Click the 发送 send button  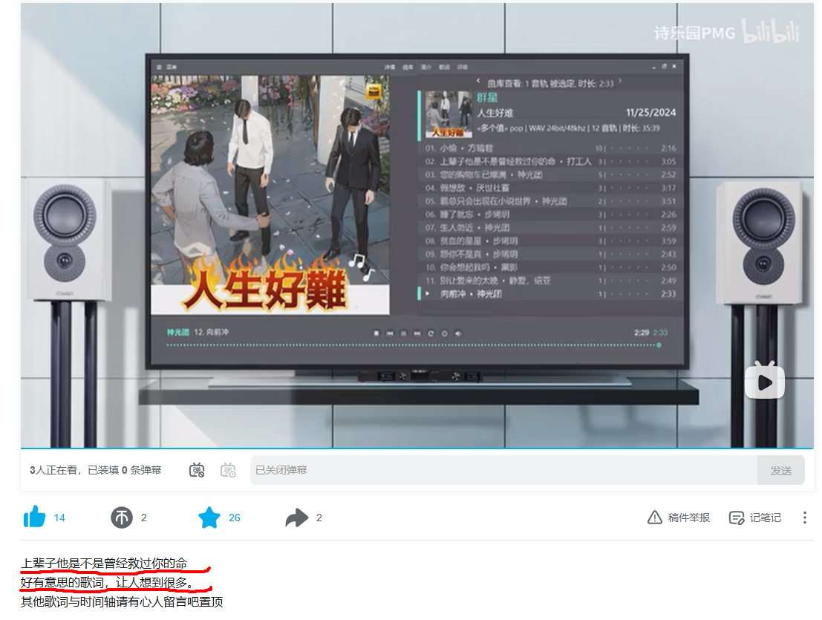[780, 470]
